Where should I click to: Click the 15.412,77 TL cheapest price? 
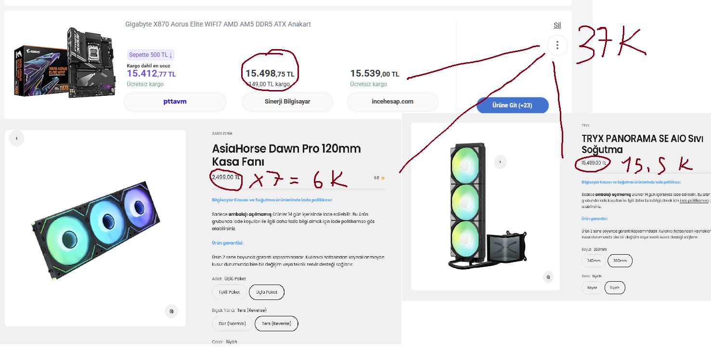151,74
